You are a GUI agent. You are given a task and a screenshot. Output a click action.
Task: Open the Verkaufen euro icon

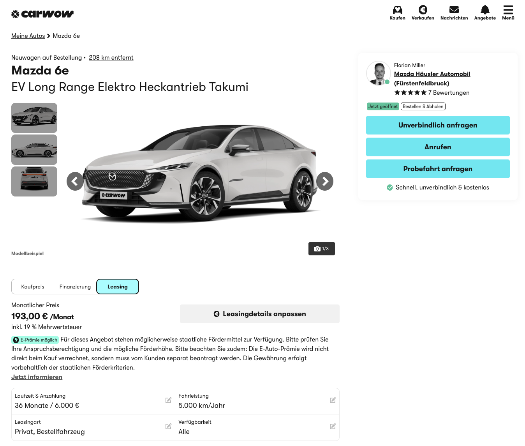point(423,10)
